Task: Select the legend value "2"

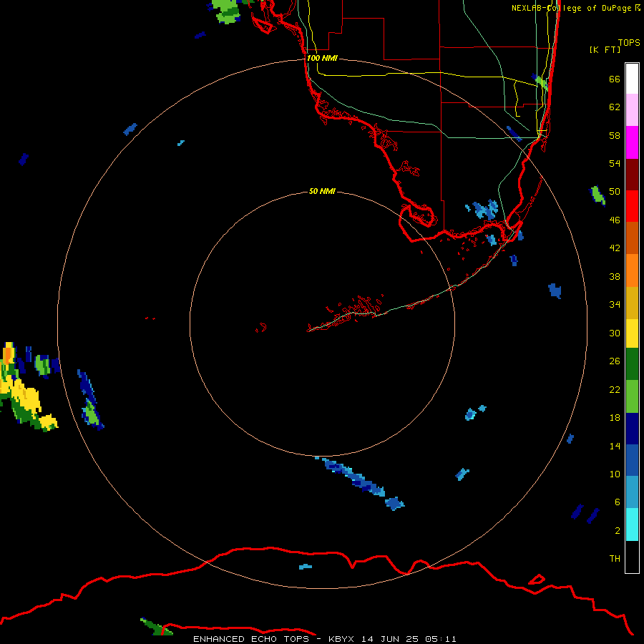Action: (618, 531)
